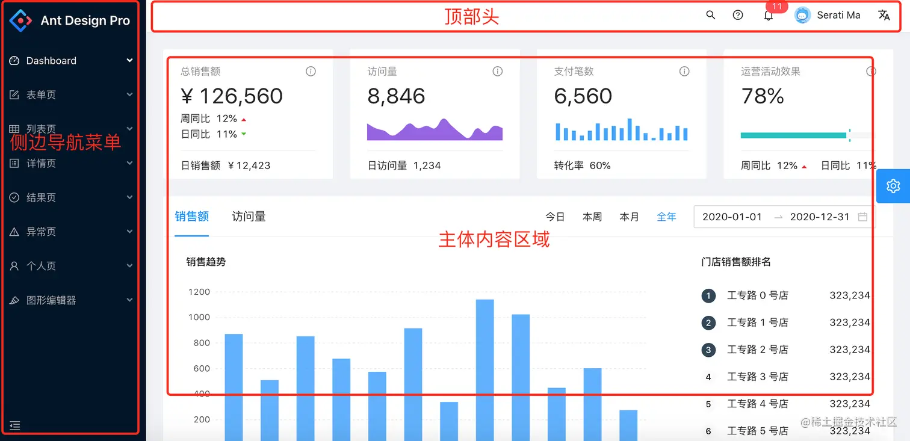
Task: Select the 本周 date filter
Action: (x=592, y=217)
